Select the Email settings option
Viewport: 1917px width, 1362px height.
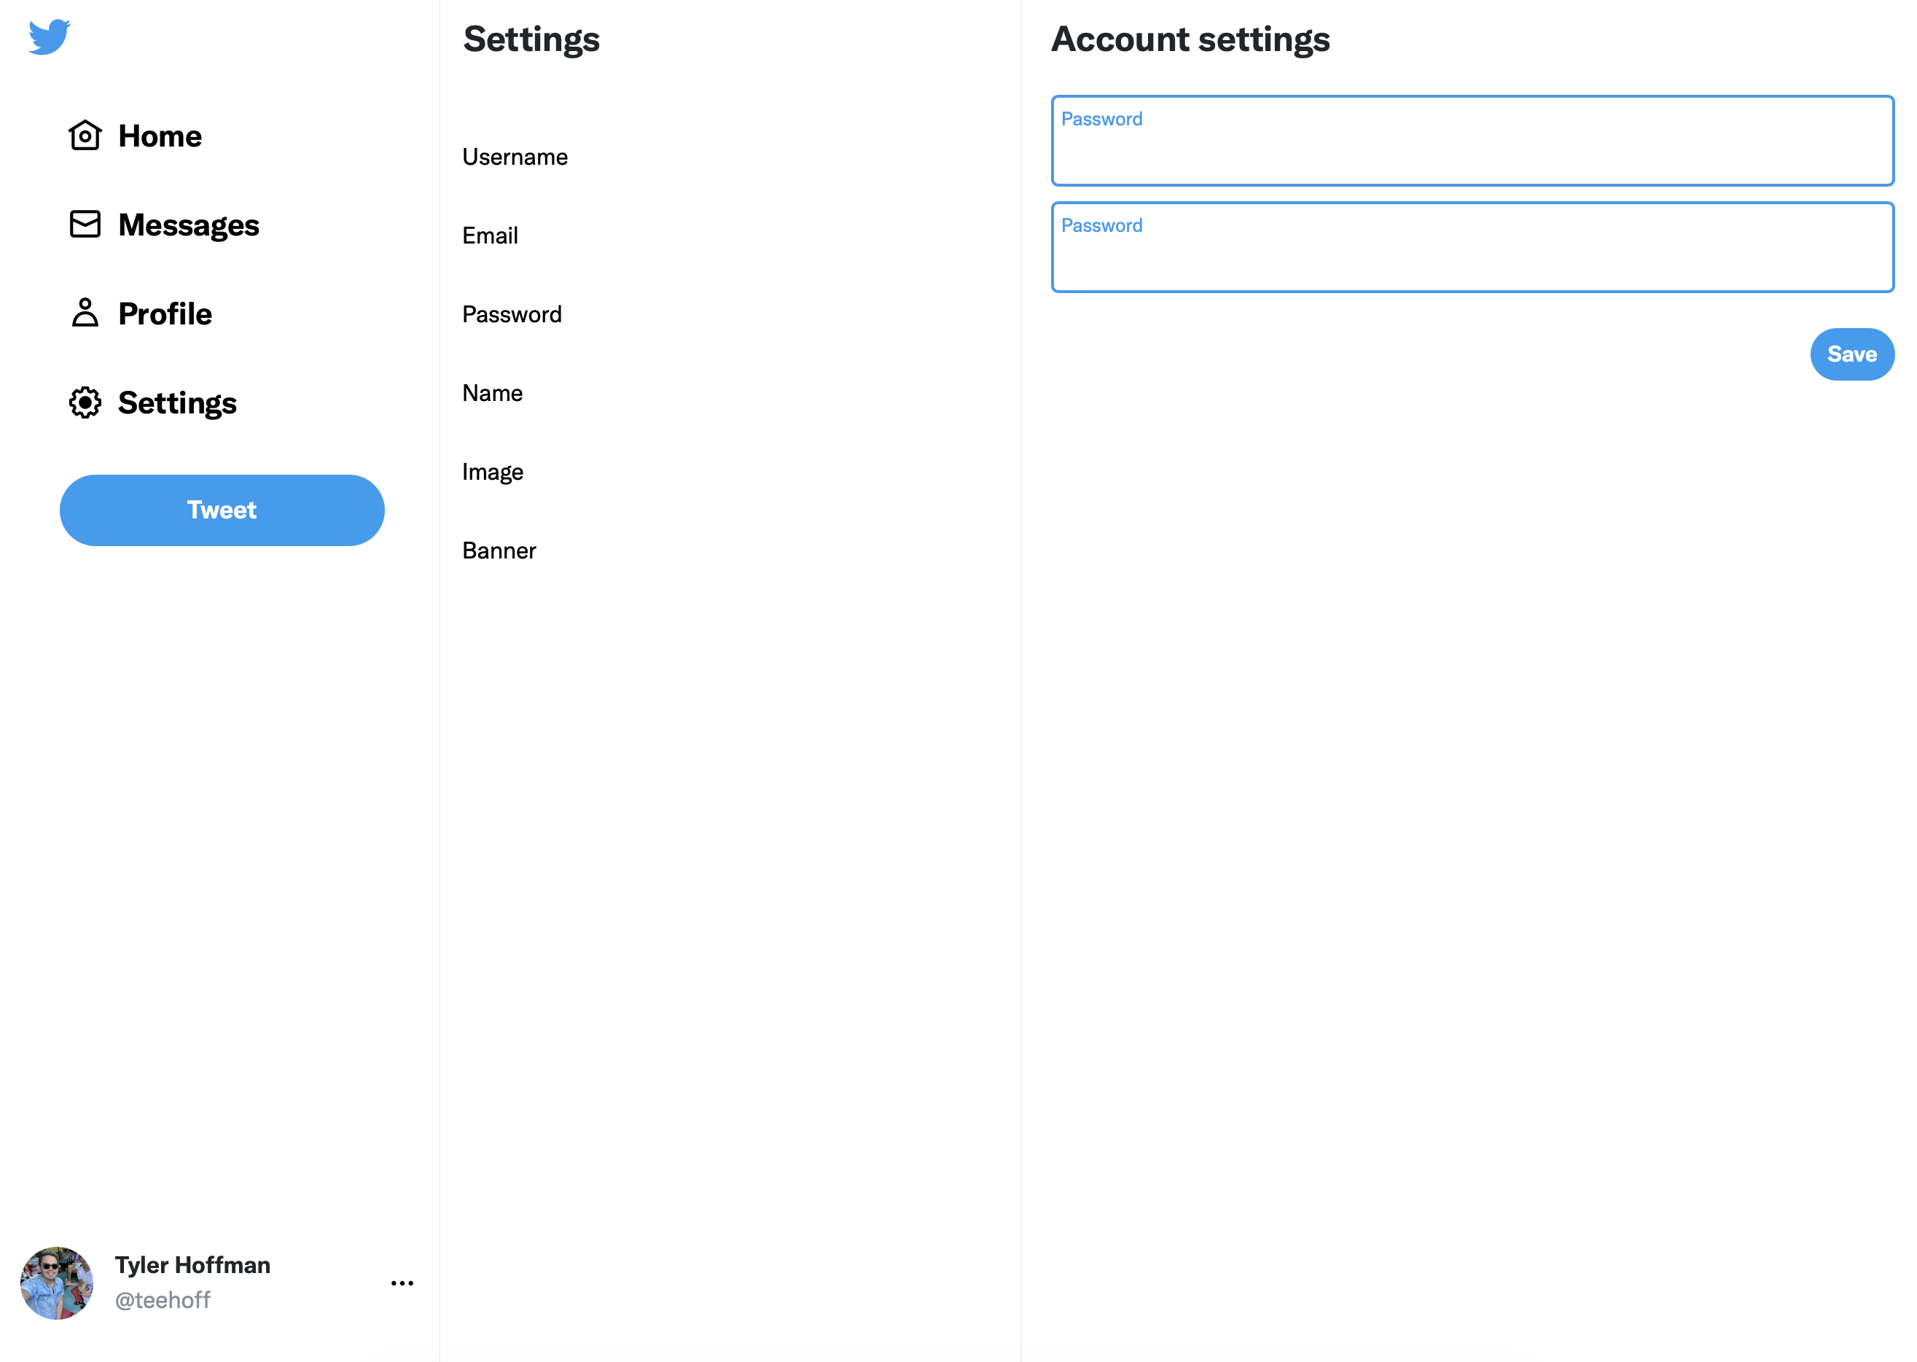(490, 236)
